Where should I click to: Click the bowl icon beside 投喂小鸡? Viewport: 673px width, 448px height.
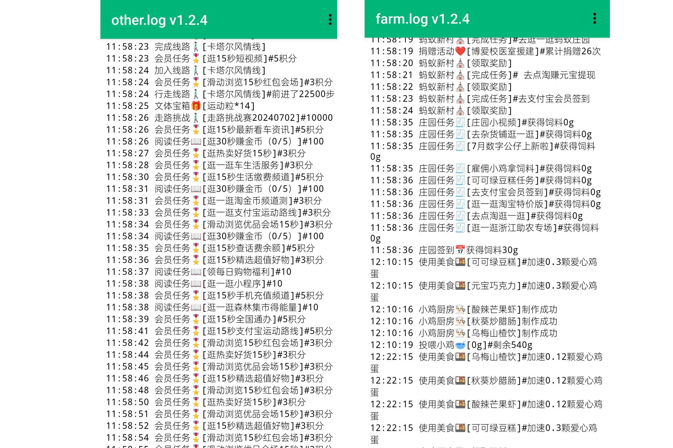point(460,345)
